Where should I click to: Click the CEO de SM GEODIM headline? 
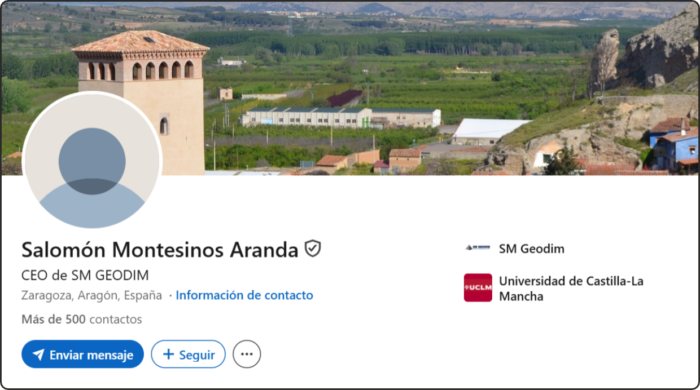tap(85, 276)
